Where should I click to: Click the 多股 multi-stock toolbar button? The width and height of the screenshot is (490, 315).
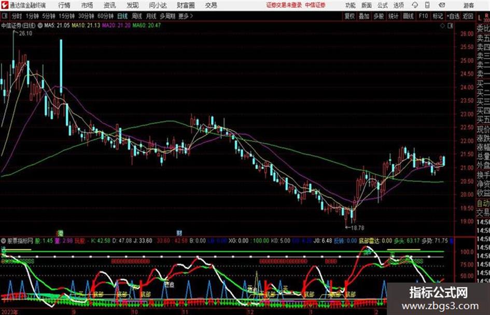coord(379,16)
